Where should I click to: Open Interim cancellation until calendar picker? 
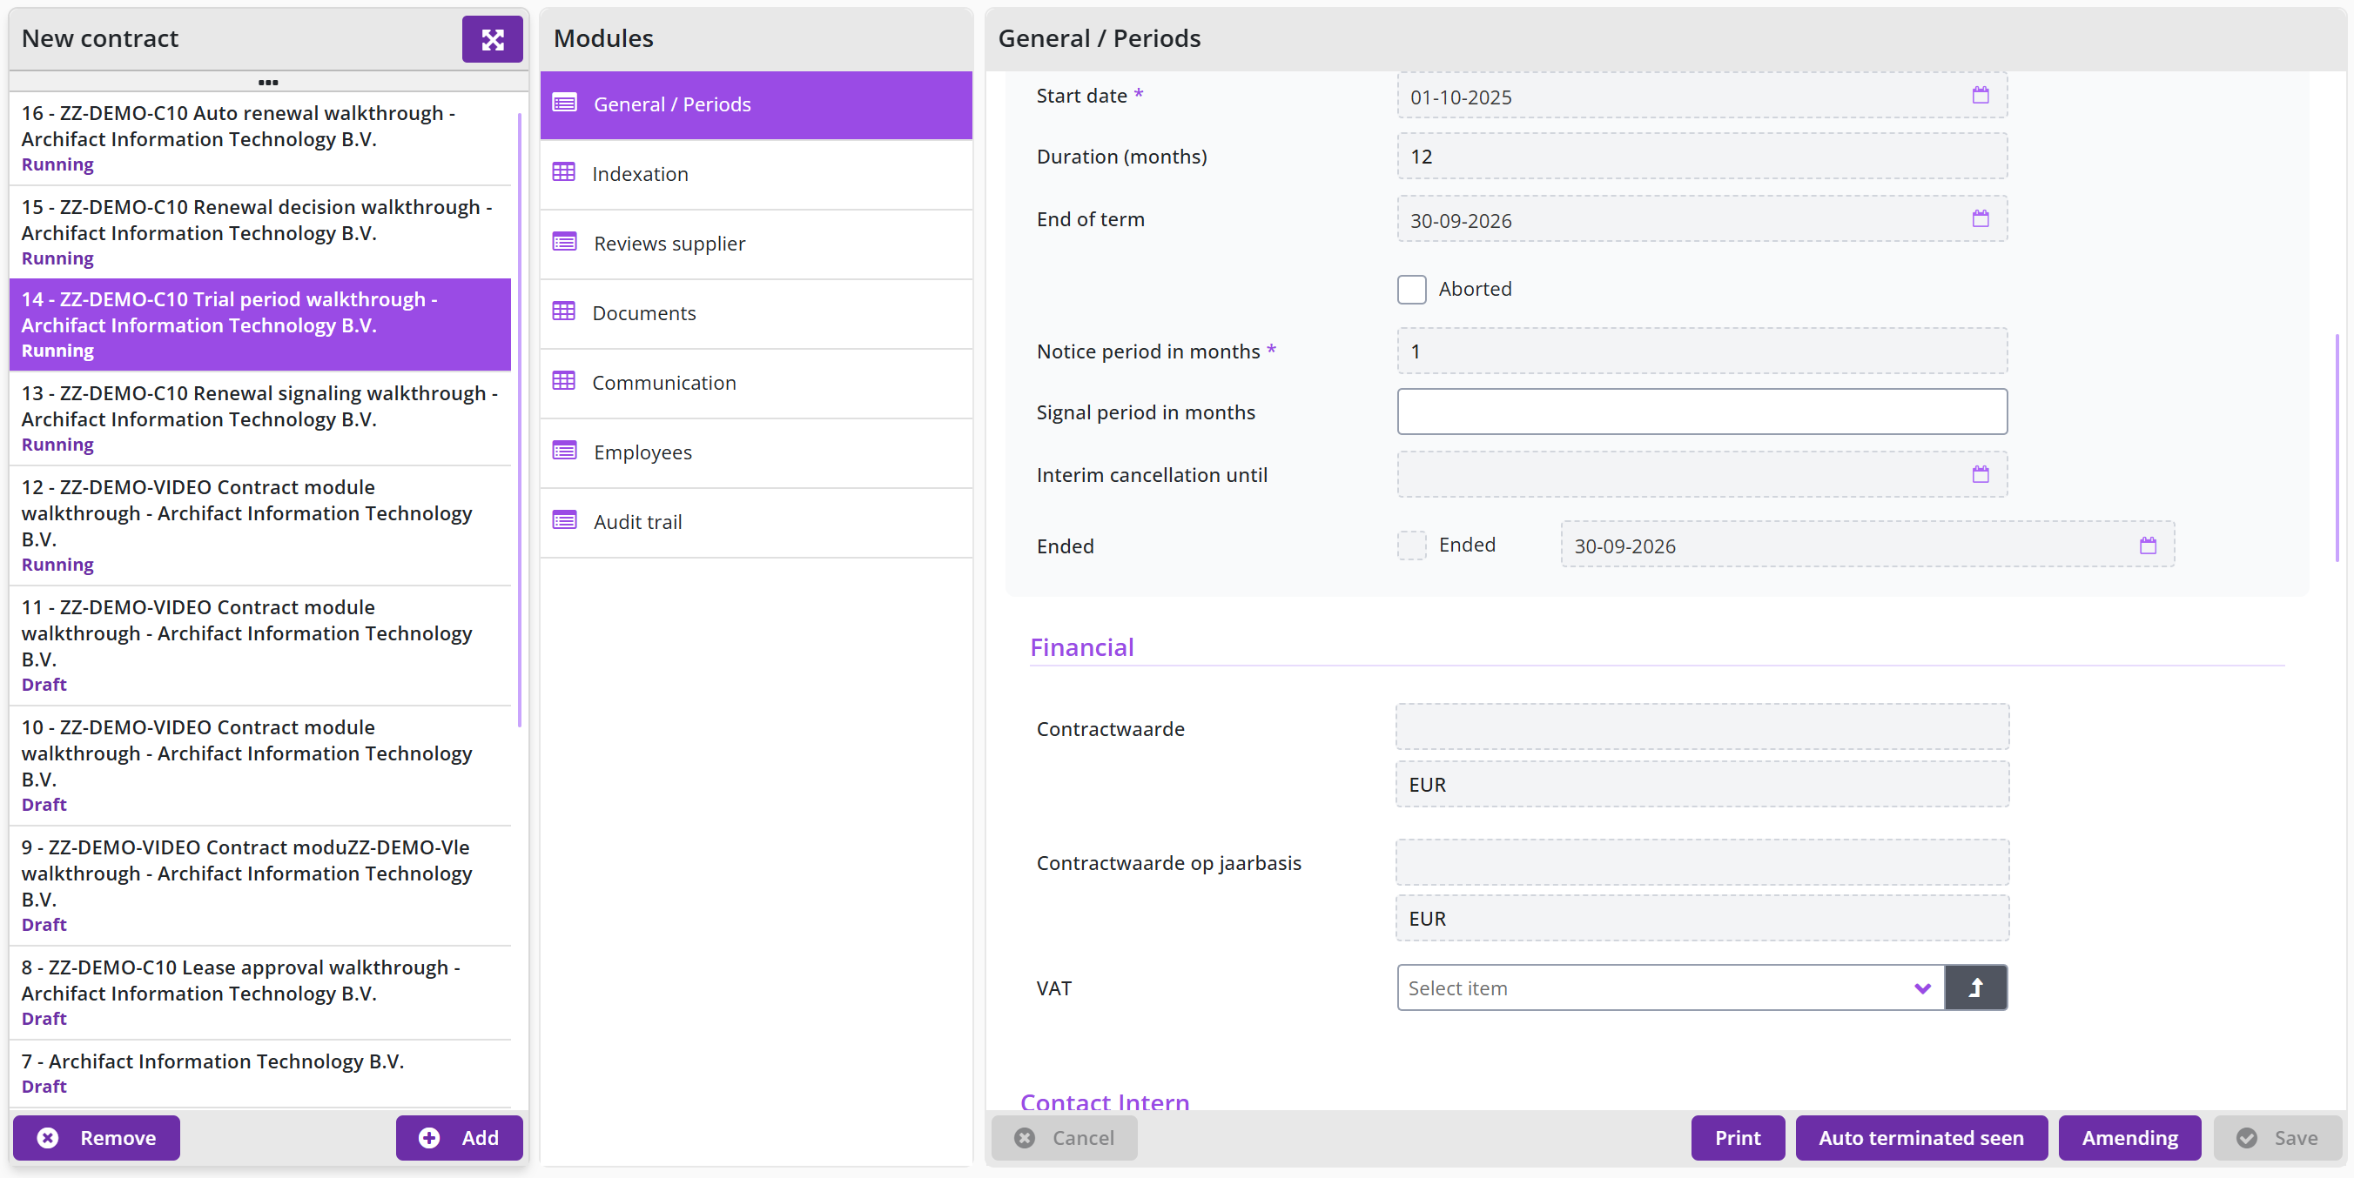coord(1980,475)
